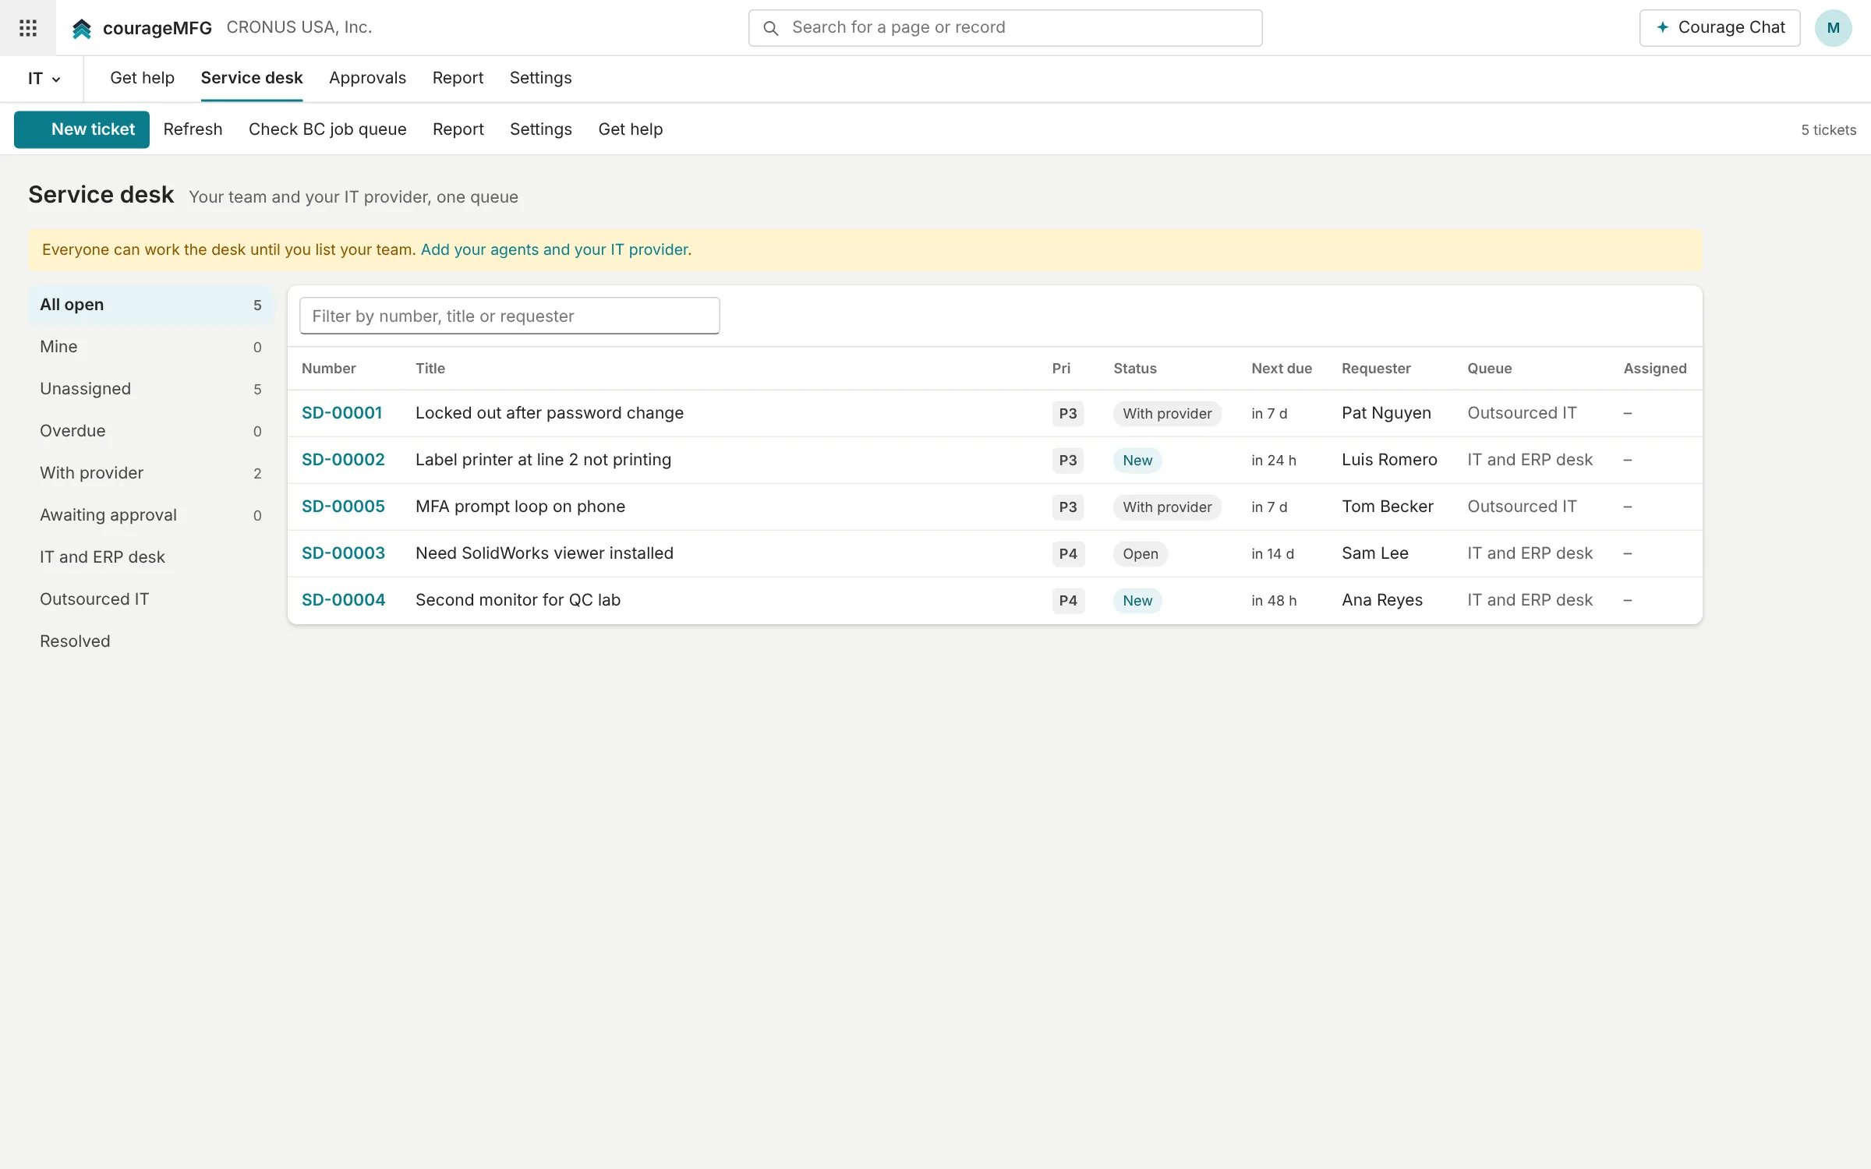Show Overdue tickets
The height and width of the screenshot is (1169, 1871).
150,431
